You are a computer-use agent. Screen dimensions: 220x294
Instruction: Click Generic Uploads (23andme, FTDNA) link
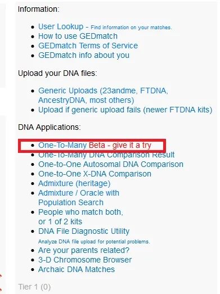point(103,96)
